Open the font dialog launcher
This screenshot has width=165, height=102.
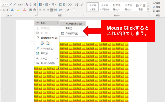(x=36, y=16)
